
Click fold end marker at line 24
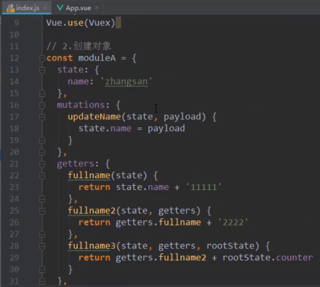[x=42, y=199]
